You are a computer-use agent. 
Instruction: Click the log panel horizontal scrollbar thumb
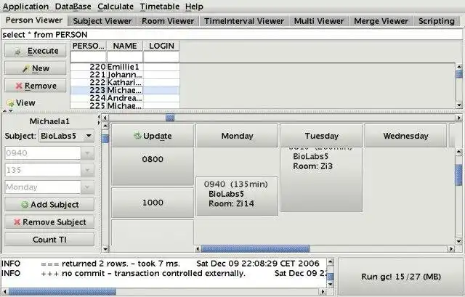[x=62, y=292]
